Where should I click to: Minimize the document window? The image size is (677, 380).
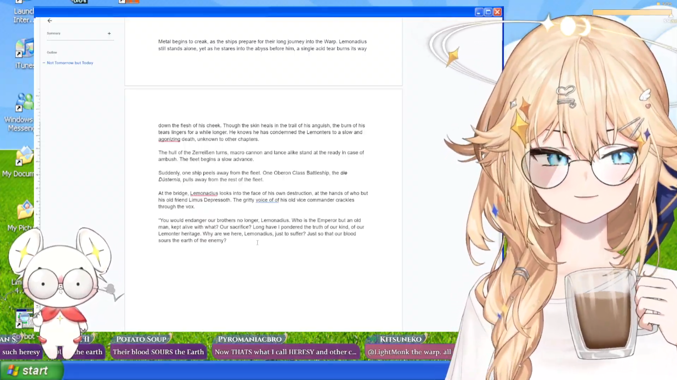pyautogui.click(x=479, y=12)
